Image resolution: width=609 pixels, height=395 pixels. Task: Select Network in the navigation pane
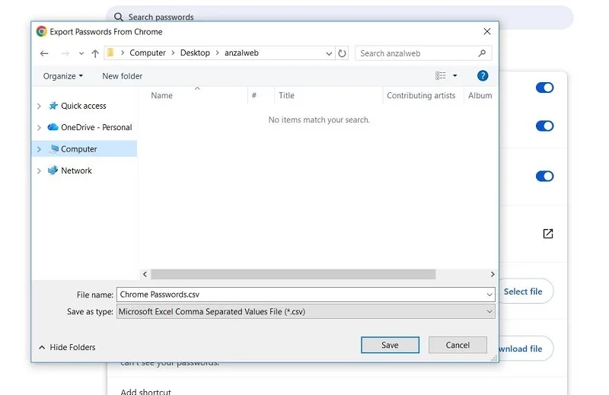(77, 170)
